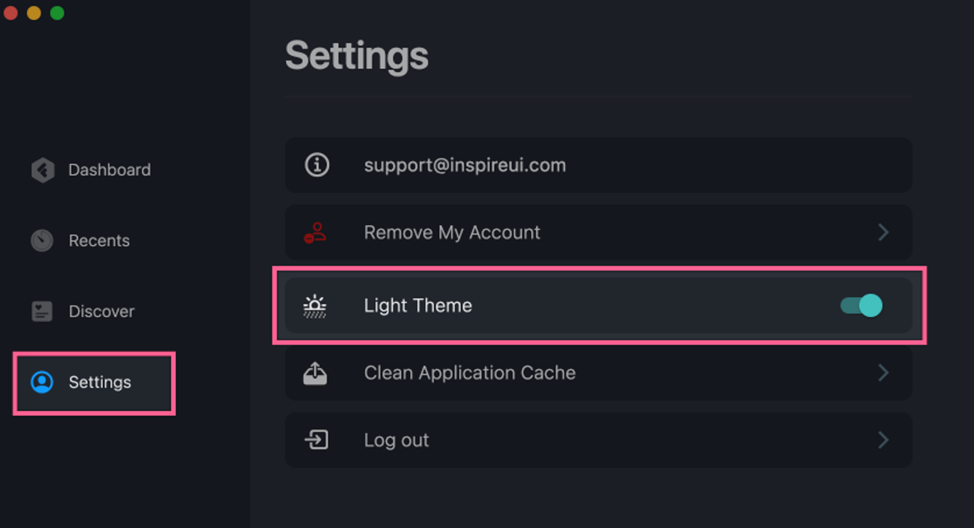
Task: Click the Log out row chevron
Action: click(x=883, y=440)
